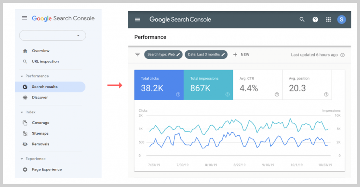
Task: Click the Page Experience plus-circle icon
Action: coord(25,169)
